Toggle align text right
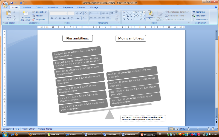Viewport: 219px width, 137px height. (99, 18)
